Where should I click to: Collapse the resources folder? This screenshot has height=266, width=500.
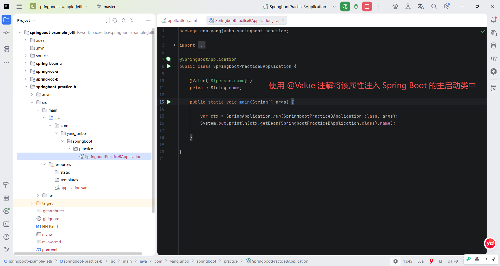pos(44,164)
